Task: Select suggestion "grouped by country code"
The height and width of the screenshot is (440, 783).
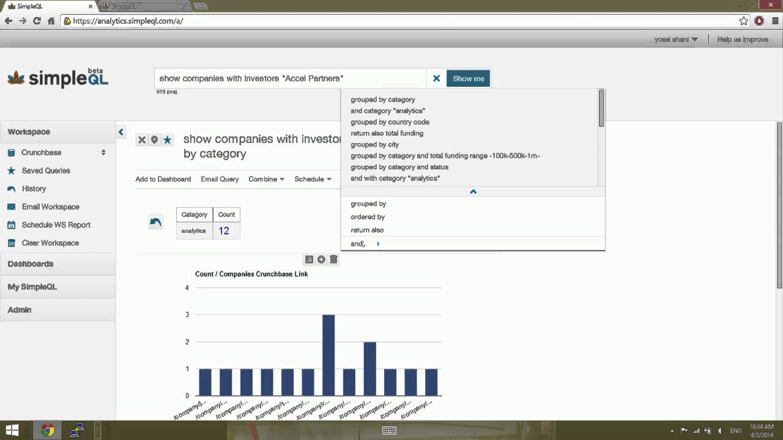Action: 390,122
